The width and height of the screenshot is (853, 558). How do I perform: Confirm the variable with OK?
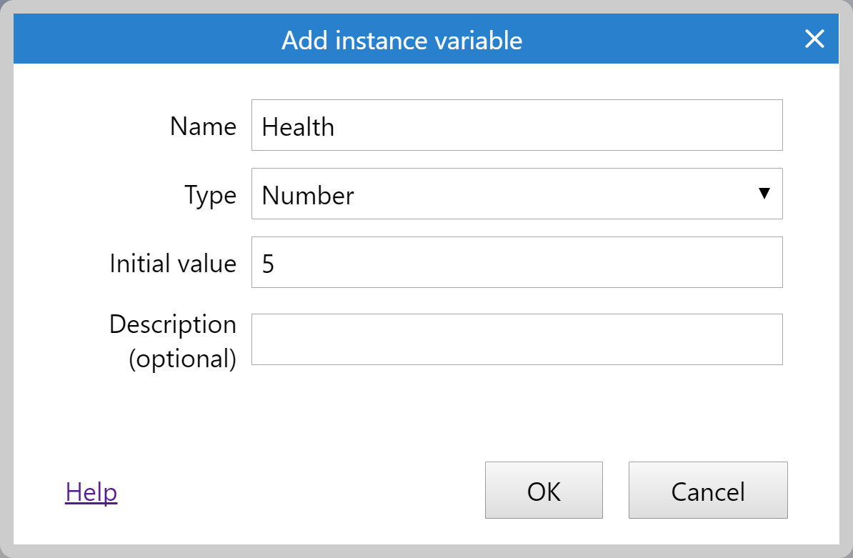click(544, 491)
